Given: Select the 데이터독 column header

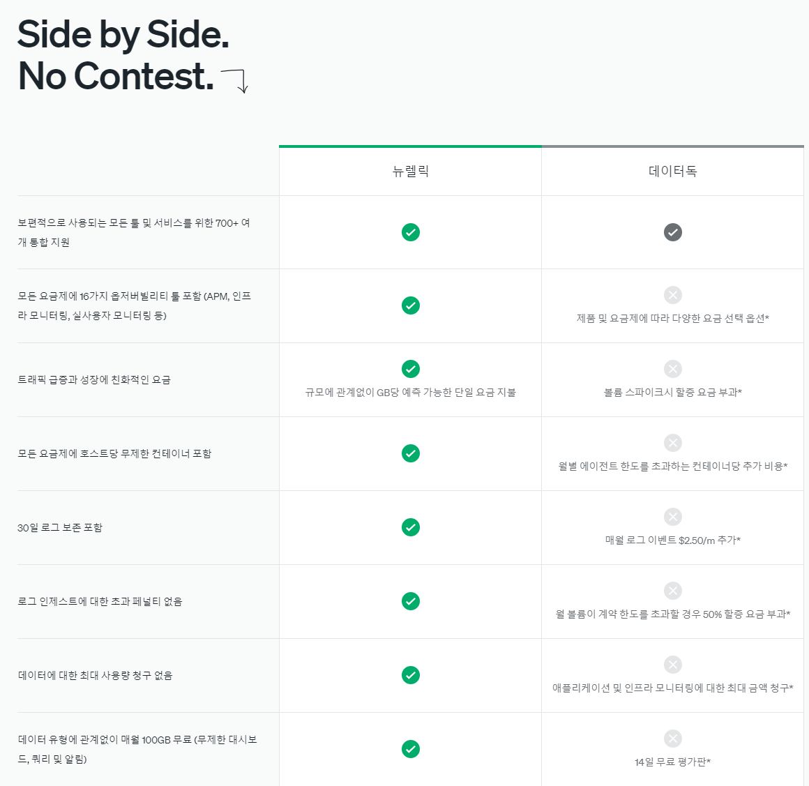Looking at the screenshot, I should pyautogui.click(x=673, y=171).
